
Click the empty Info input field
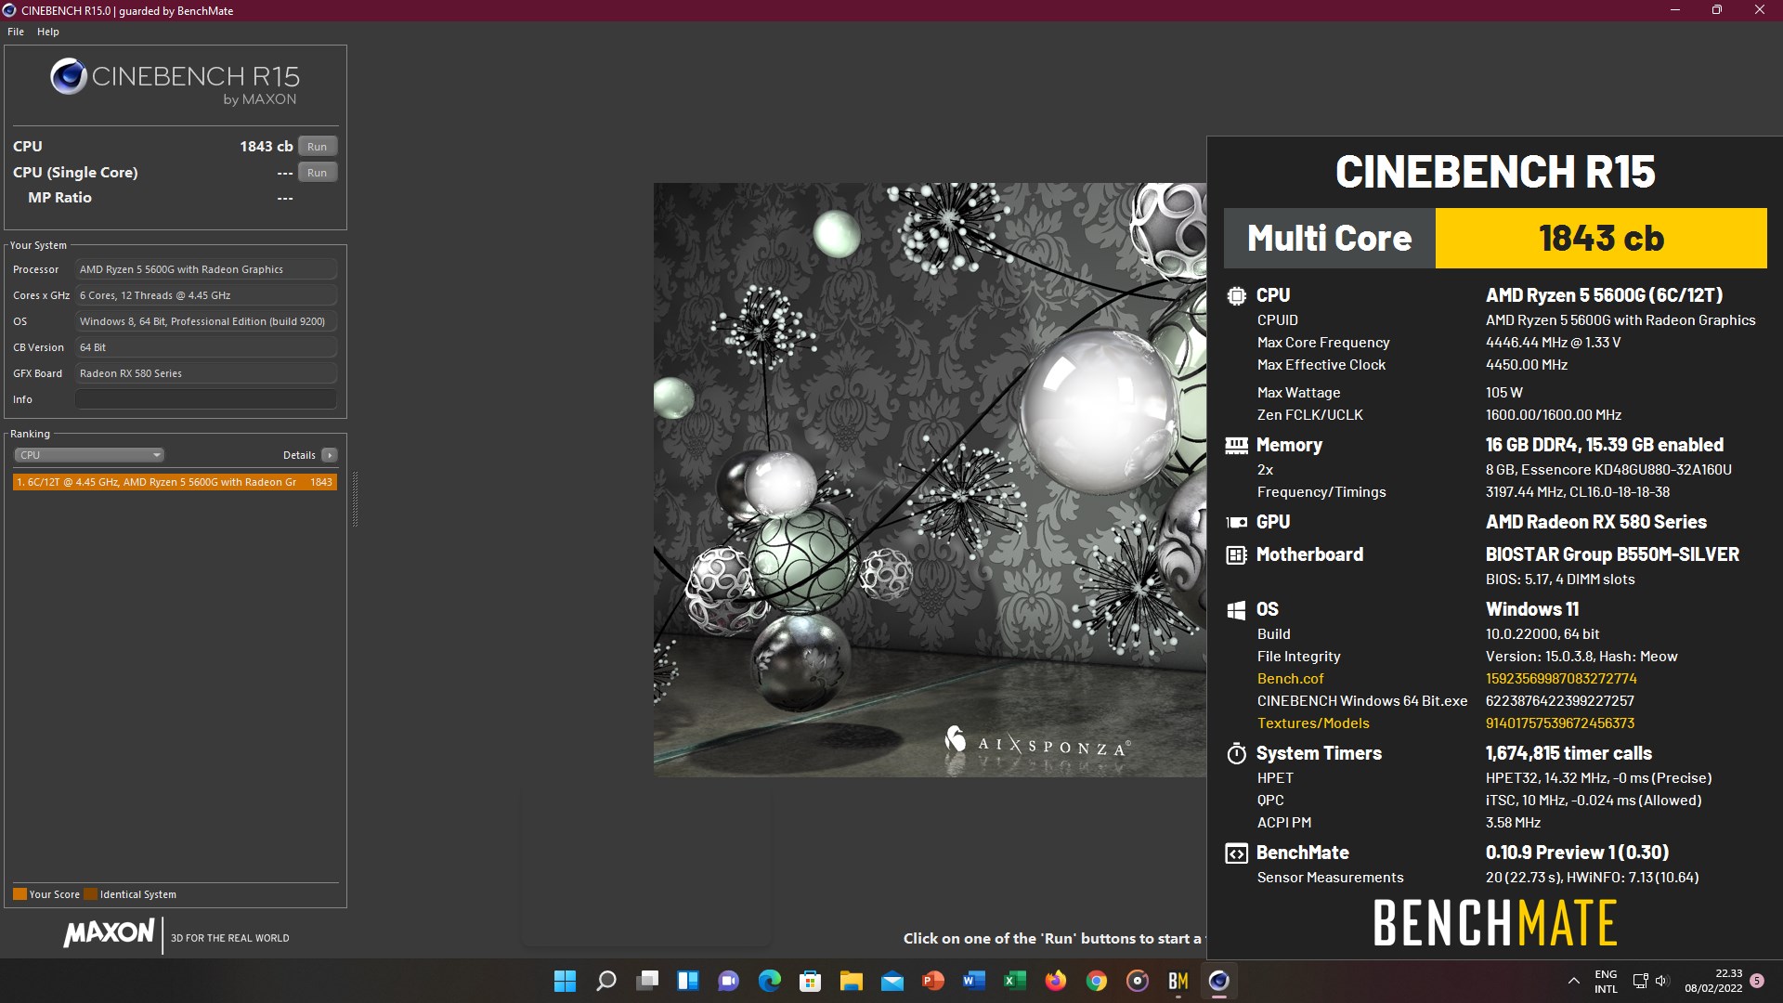coord(206,399)
